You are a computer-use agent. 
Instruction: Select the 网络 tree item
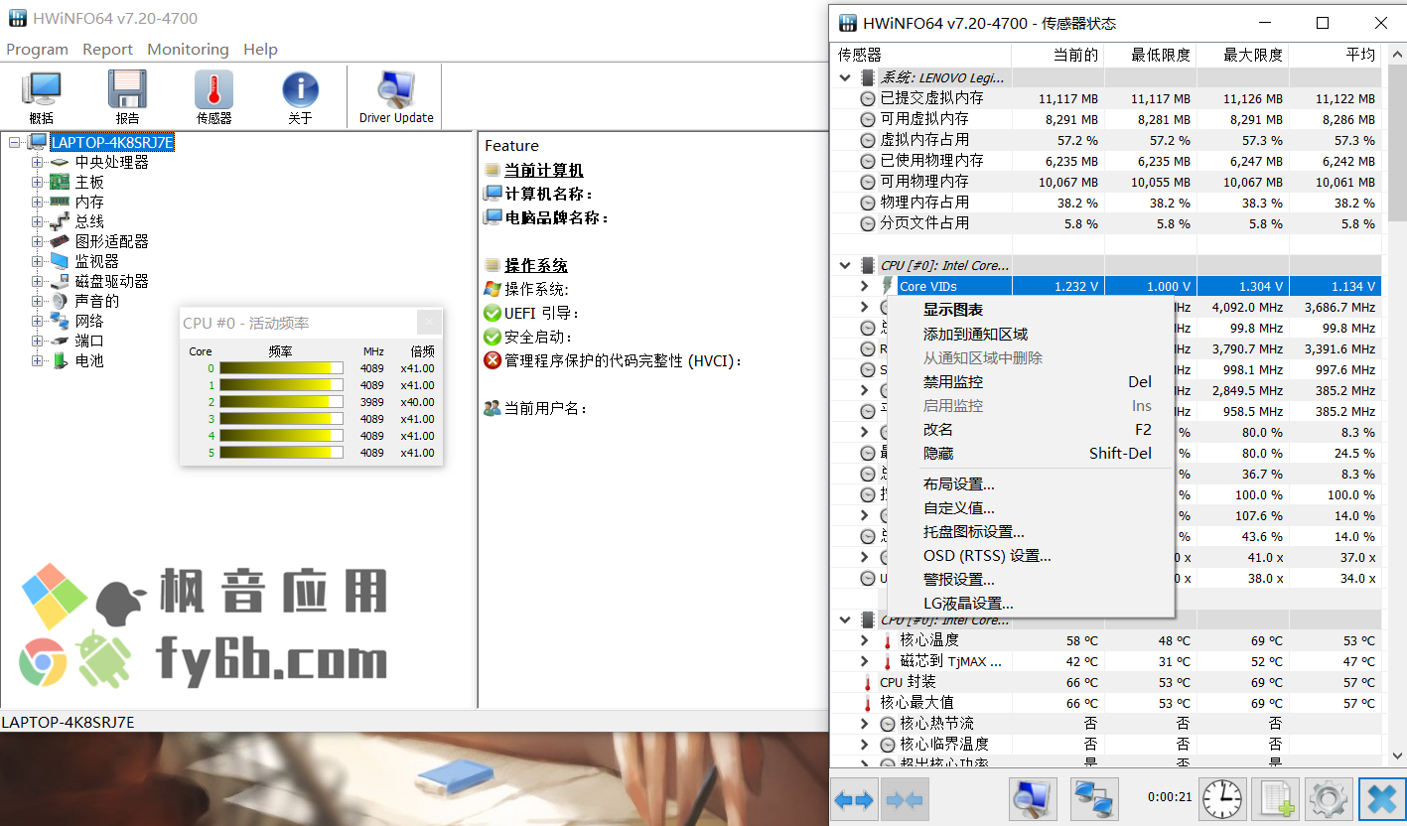(x=89, y=321)
